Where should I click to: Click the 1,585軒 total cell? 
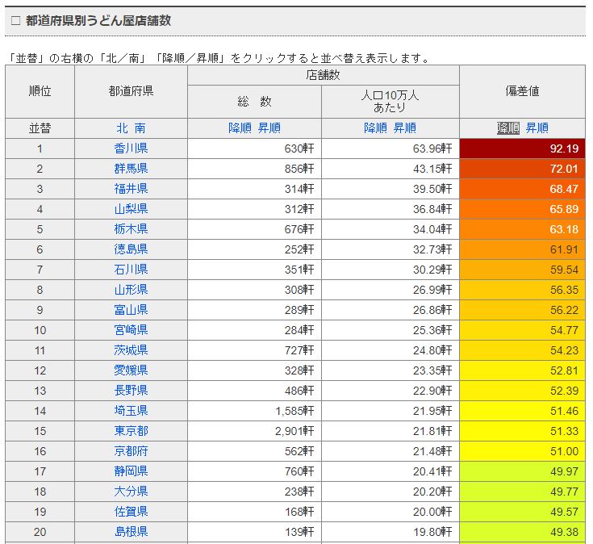254,411
